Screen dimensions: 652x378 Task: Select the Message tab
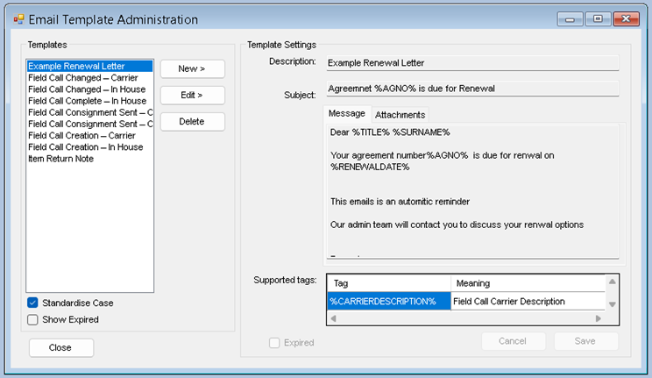point(346,114)
